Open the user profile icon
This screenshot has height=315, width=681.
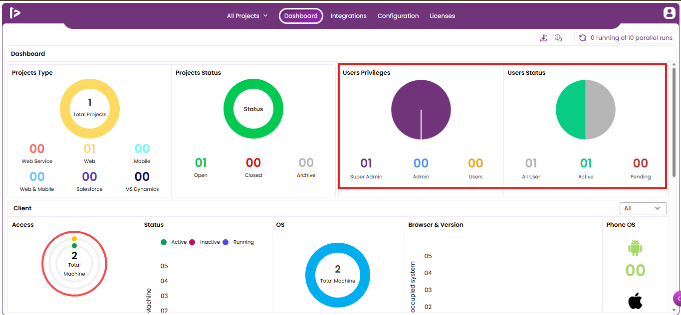tap(669, 13)
